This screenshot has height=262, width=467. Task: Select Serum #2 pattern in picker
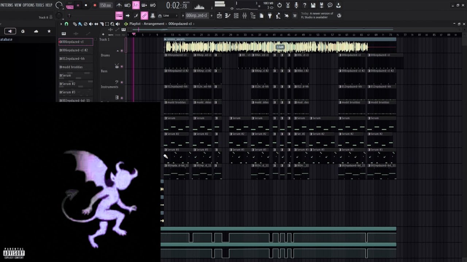pos(76,84)
